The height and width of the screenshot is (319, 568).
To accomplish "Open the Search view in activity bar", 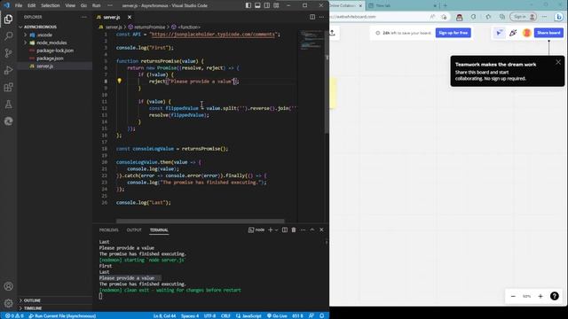I will pos(8,35).
